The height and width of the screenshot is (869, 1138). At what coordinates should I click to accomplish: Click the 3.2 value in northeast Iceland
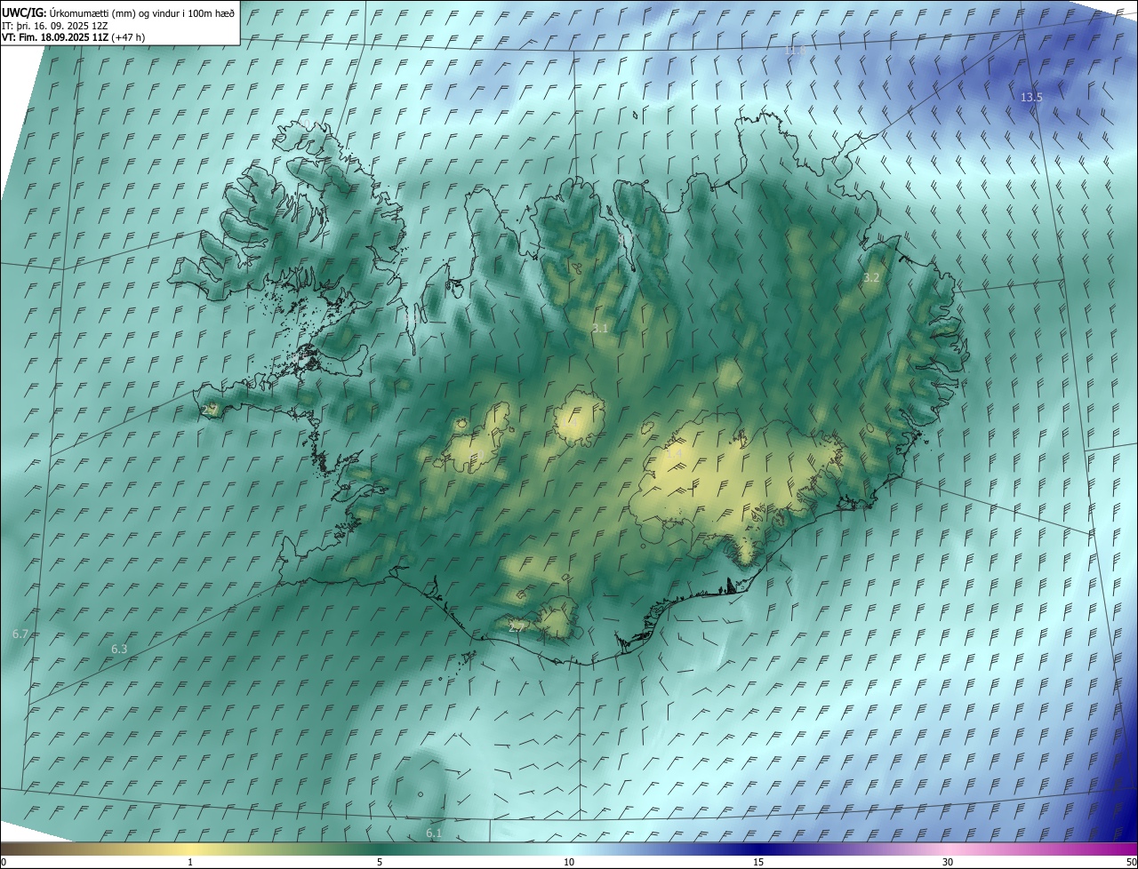871,278
